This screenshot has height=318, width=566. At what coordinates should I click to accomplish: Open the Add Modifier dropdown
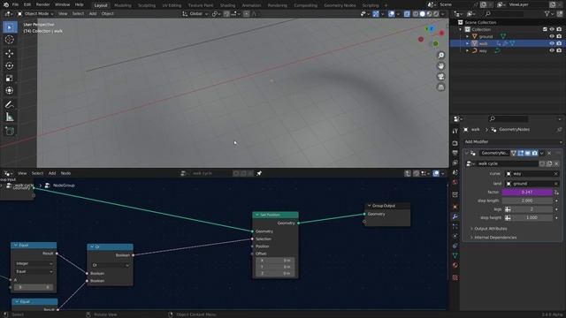click(x=513, y=141)
